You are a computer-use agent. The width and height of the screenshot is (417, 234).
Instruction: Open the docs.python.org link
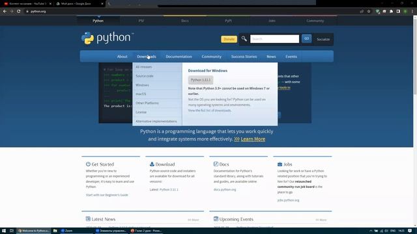tap(225, 190)
